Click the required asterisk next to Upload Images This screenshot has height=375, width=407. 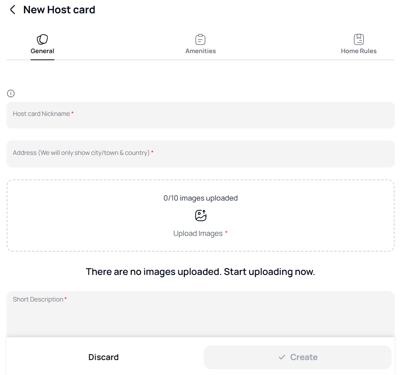(x=226, y=233)
